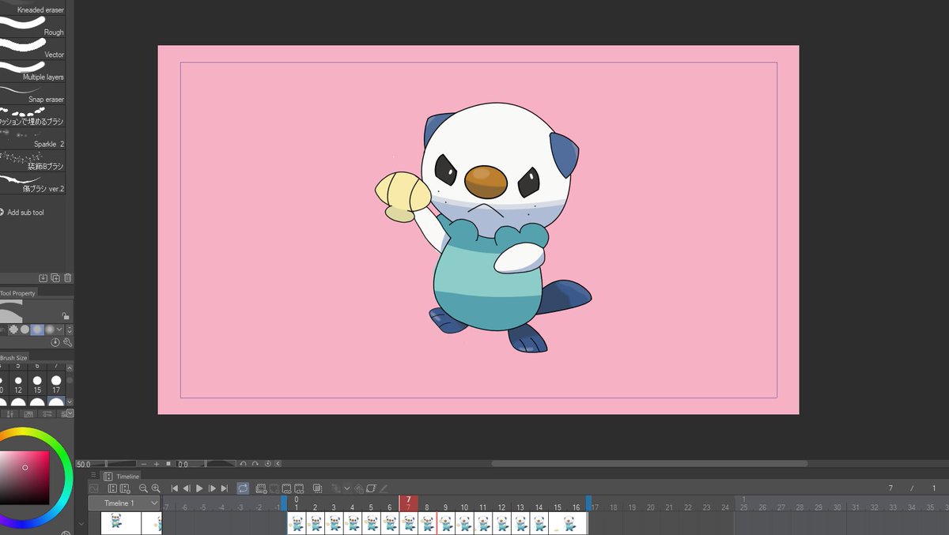Screen dimensions: 949x535
Task: Pick brush size 15
Action: (37, 384)
